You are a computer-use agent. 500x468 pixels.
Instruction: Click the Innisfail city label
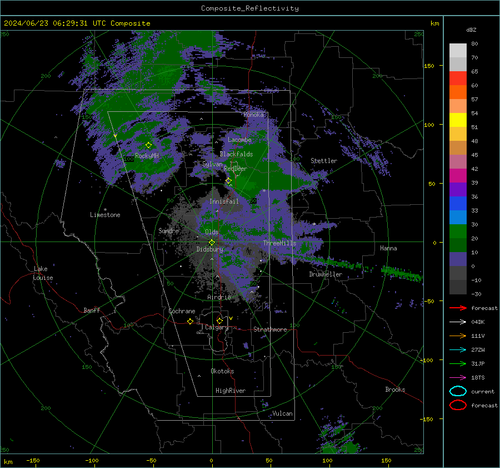coord(224,201)
